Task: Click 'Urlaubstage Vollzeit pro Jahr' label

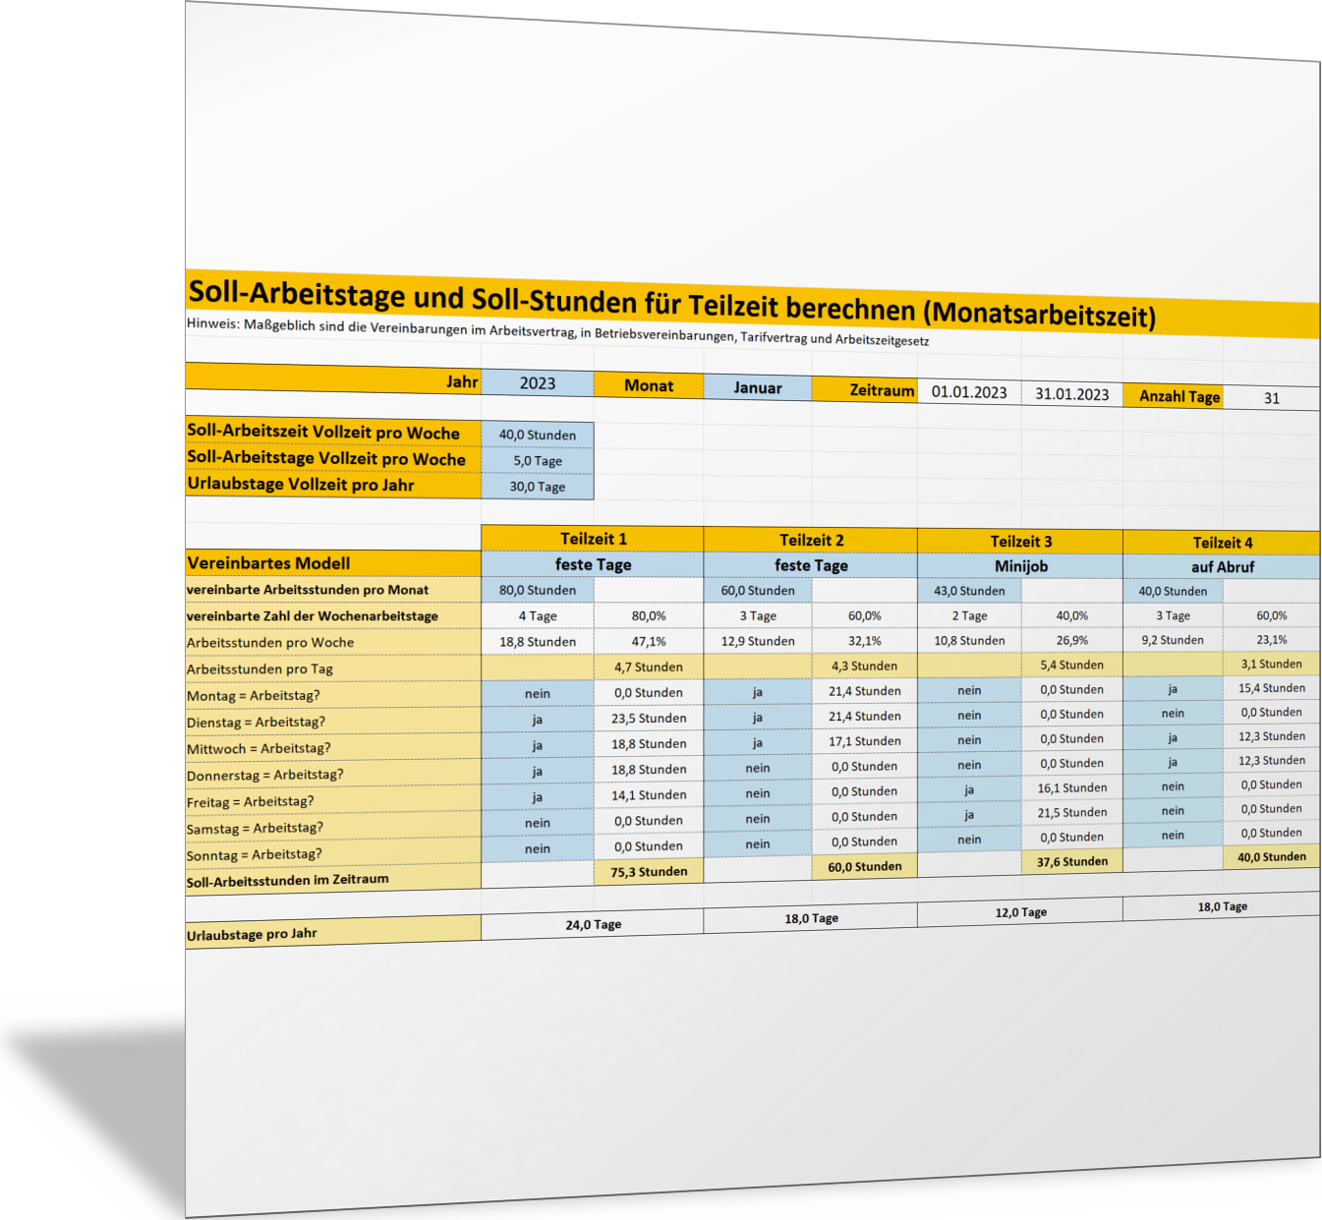Action: [333, 485]
